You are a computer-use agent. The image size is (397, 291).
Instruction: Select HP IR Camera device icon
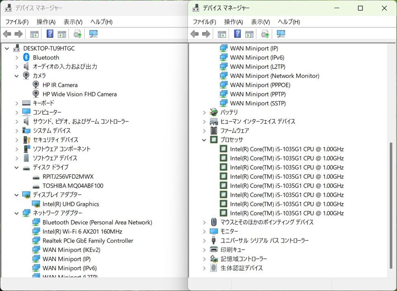pyautogui.click(x=36, y=85)
